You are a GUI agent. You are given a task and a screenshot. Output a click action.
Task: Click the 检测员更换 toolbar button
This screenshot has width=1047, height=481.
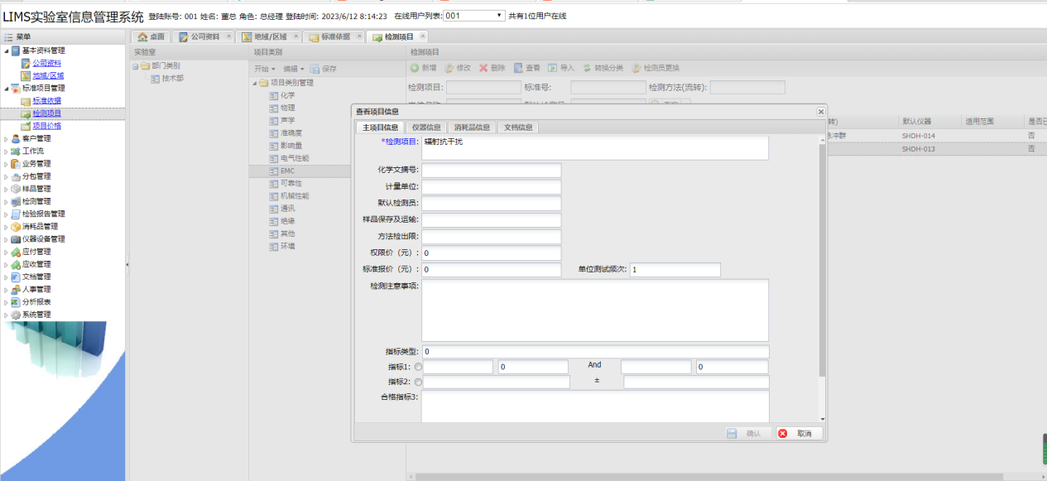click(656, 68)
